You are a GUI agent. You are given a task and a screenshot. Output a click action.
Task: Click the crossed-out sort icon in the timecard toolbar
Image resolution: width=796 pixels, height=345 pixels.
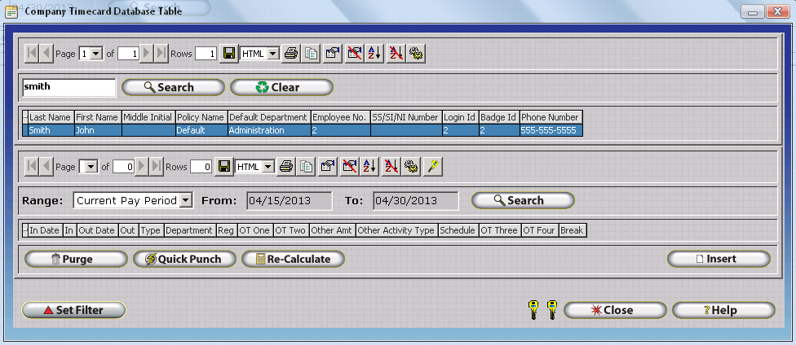pyautogui.click(x=391, y=166)
